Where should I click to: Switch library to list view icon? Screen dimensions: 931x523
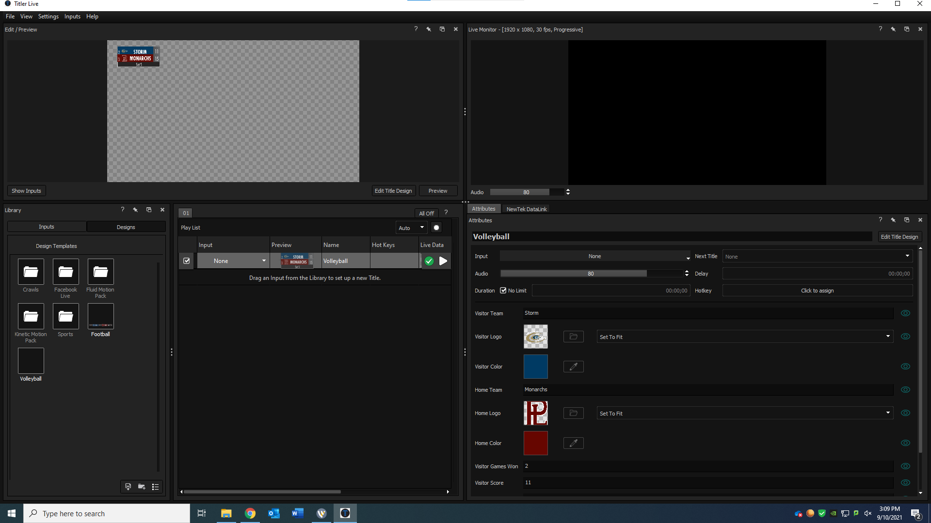pyautogui.click(x=155, y=487)
